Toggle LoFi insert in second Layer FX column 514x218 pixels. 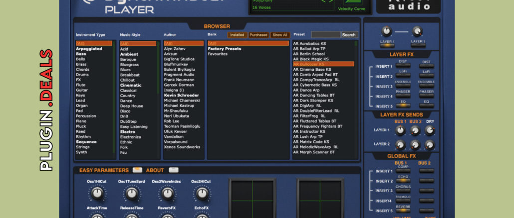coord(426,76)
